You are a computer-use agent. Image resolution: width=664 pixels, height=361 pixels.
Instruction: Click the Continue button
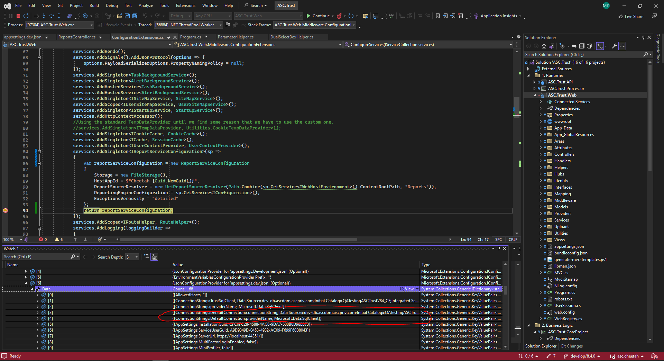click(317, 16)
